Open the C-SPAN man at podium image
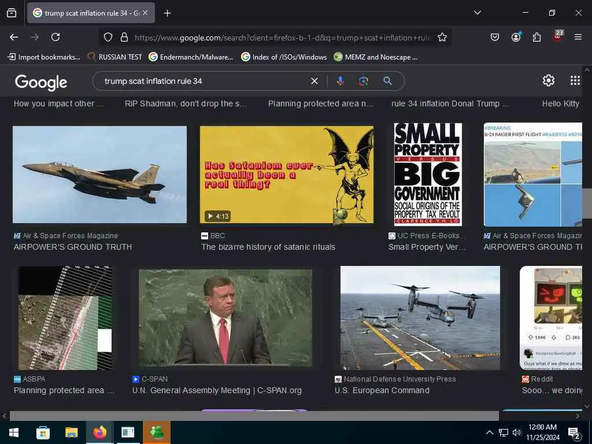This screenshot has width=592, height=444. click(225, 317)
